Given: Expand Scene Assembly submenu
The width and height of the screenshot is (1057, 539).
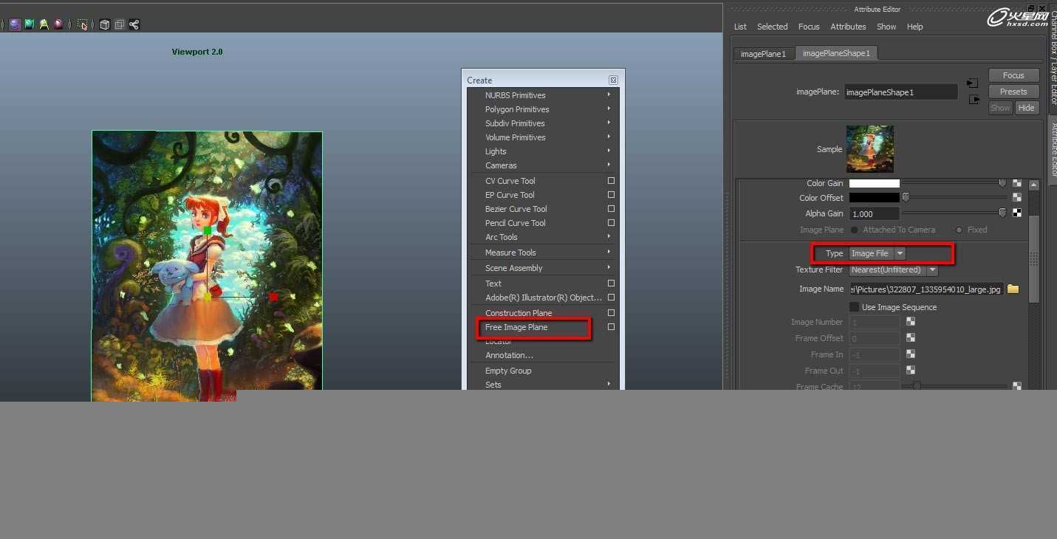Looking at the screenshot, I should (544, 267).
